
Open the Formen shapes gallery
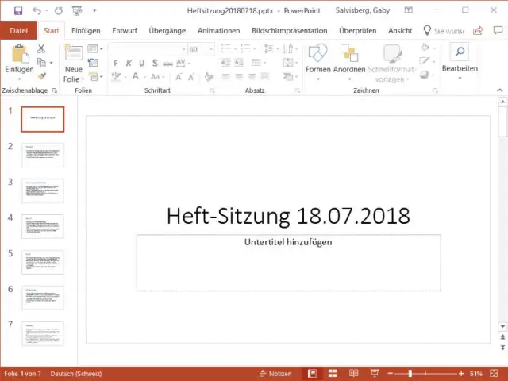point(317,62)
